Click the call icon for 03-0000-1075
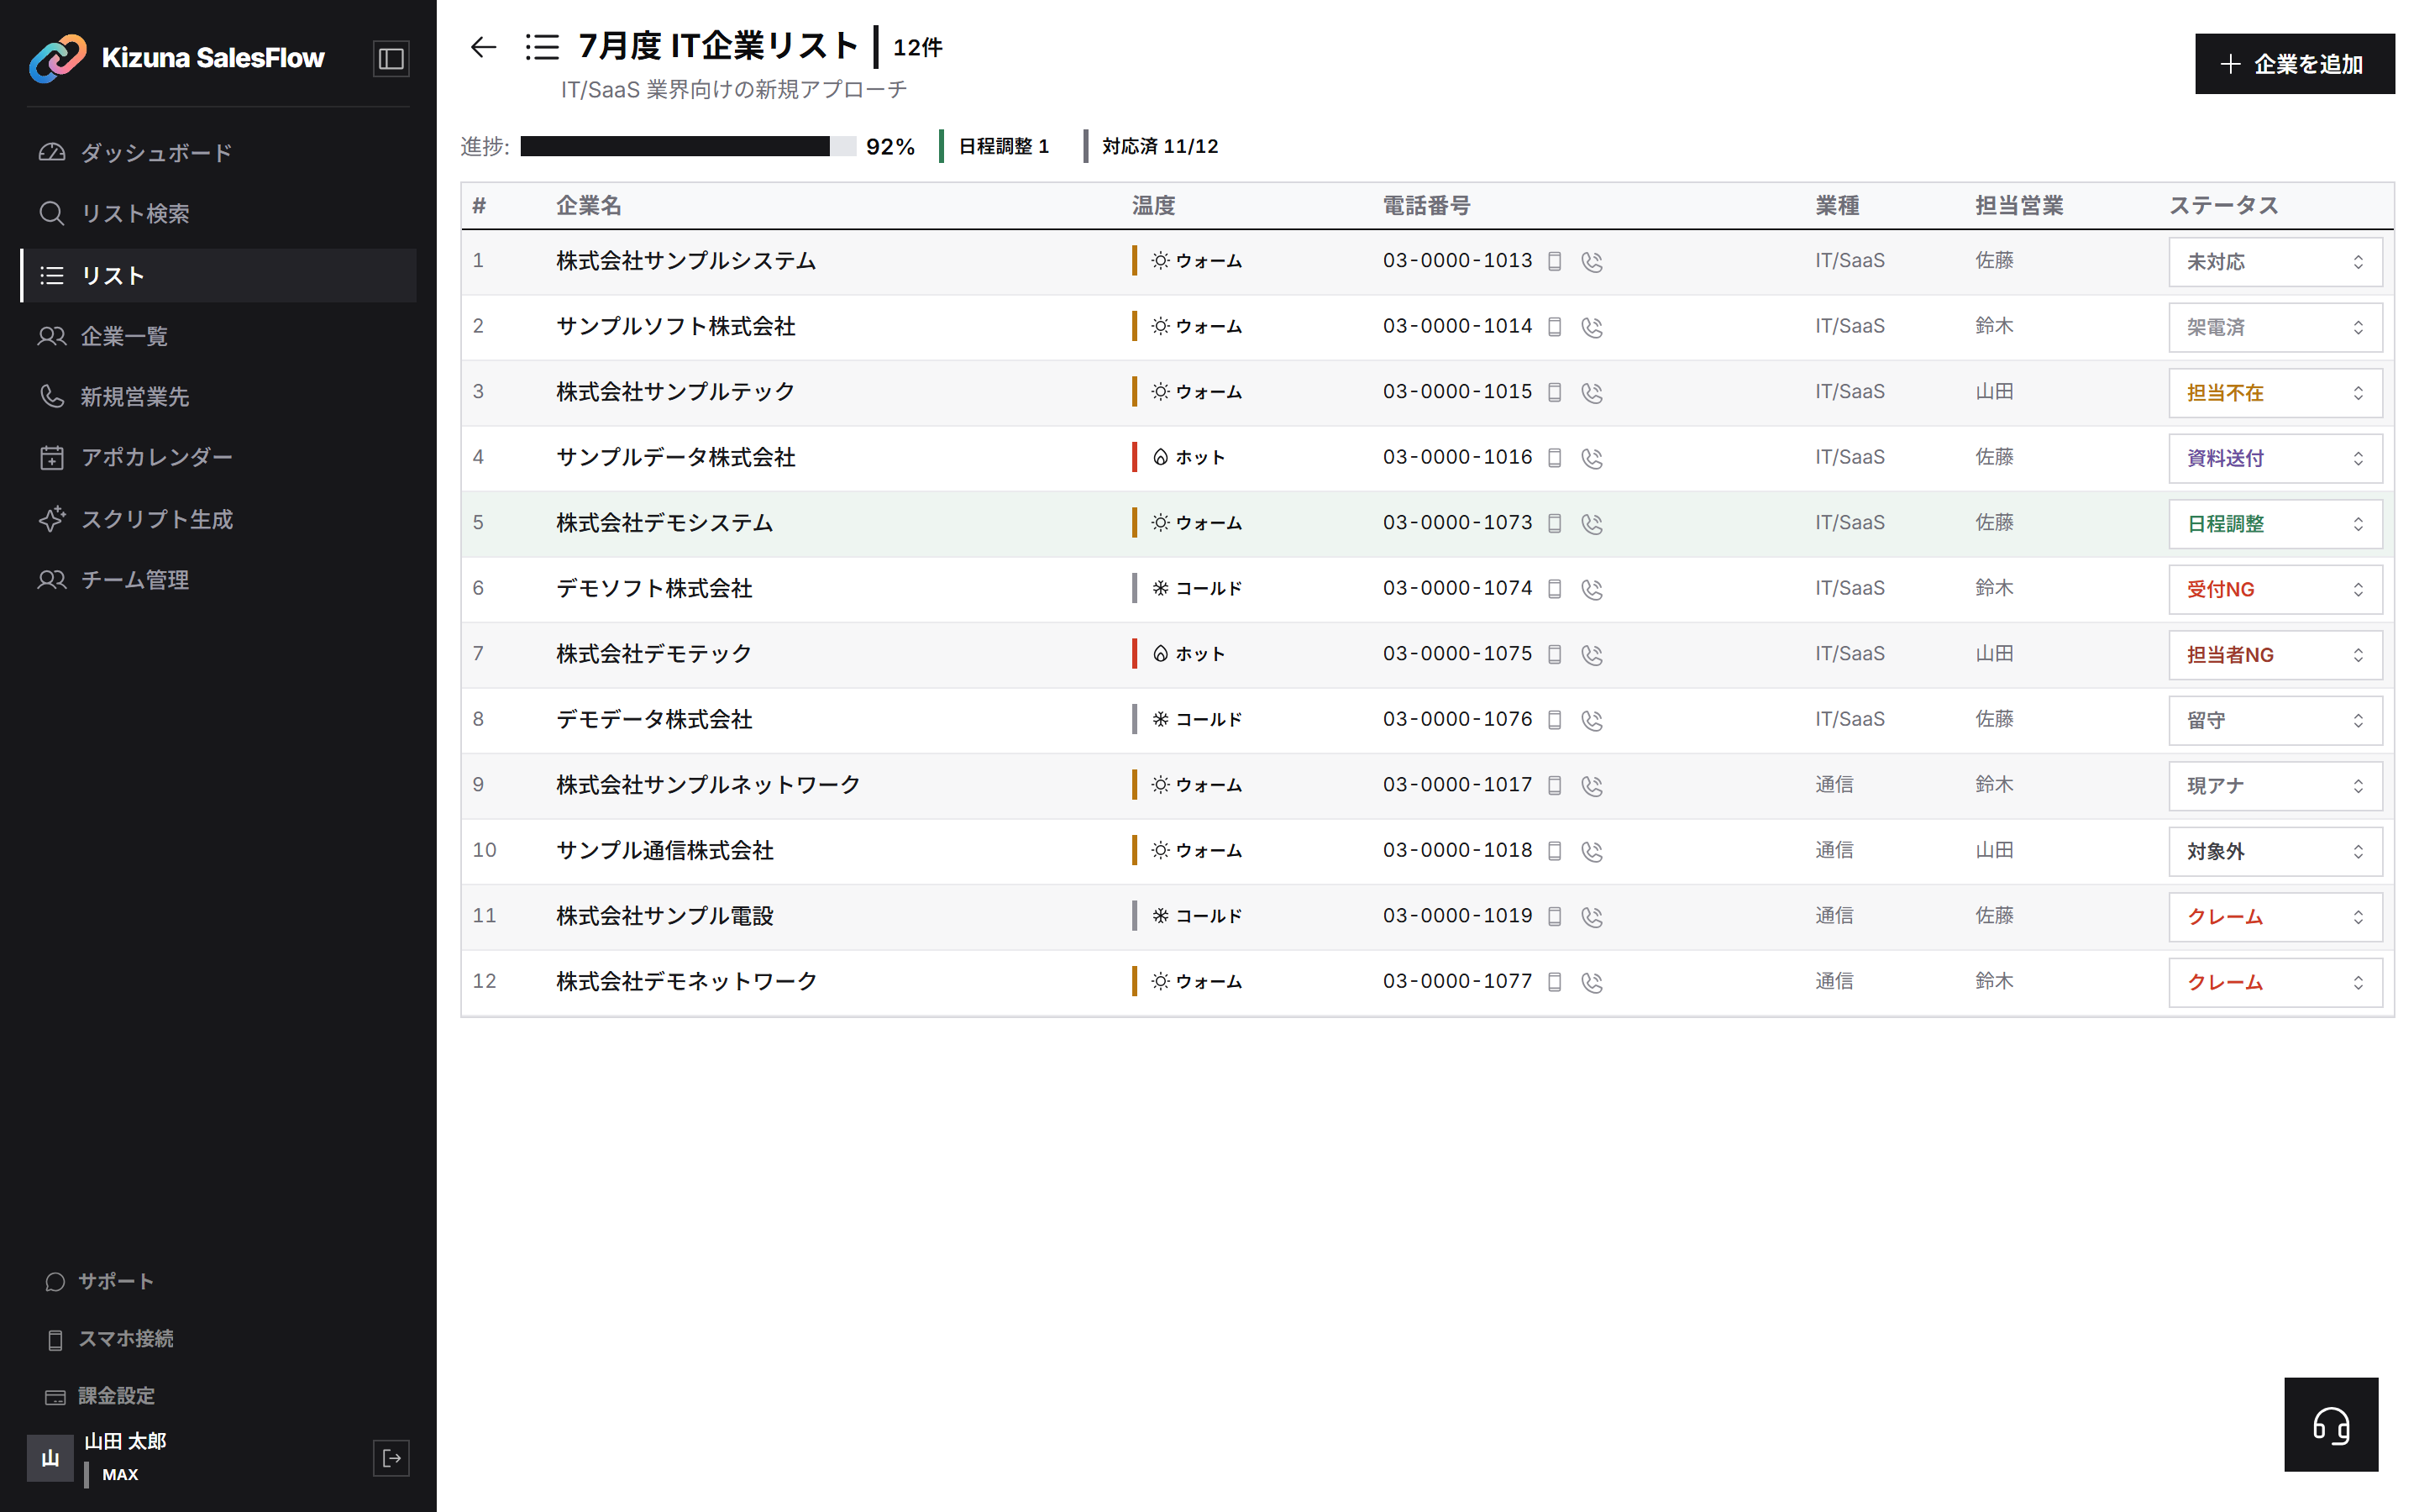 click(1592, 654)
